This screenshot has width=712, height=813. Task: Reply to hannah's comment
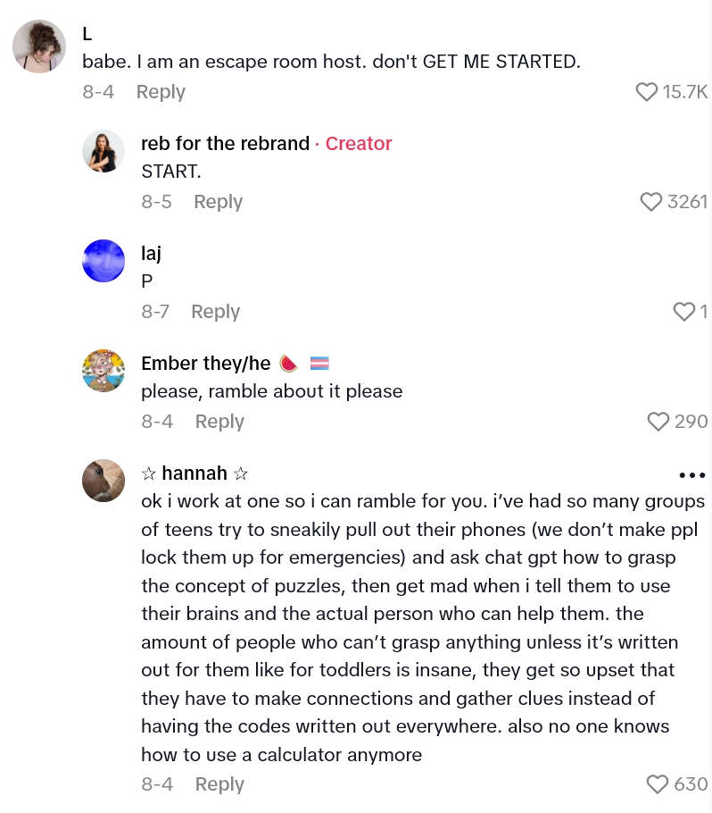click(x=219, y=784)
